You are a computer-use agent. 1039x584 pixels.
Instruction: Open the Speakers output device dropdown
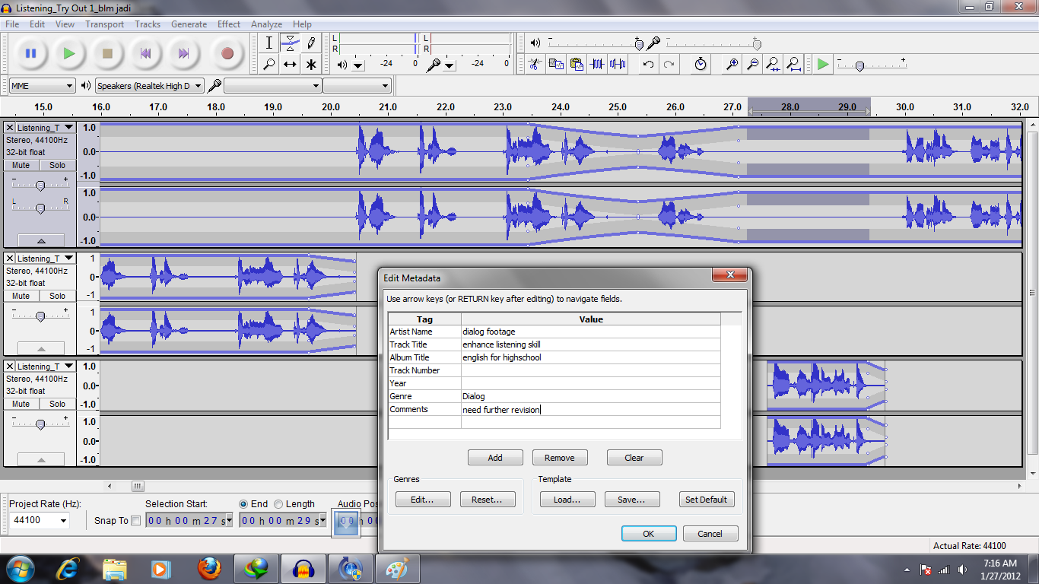[150, 86]
